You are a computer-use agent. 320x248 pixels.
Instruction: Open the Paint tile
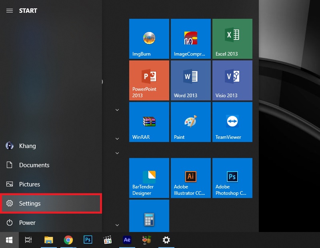click(191, 122)
